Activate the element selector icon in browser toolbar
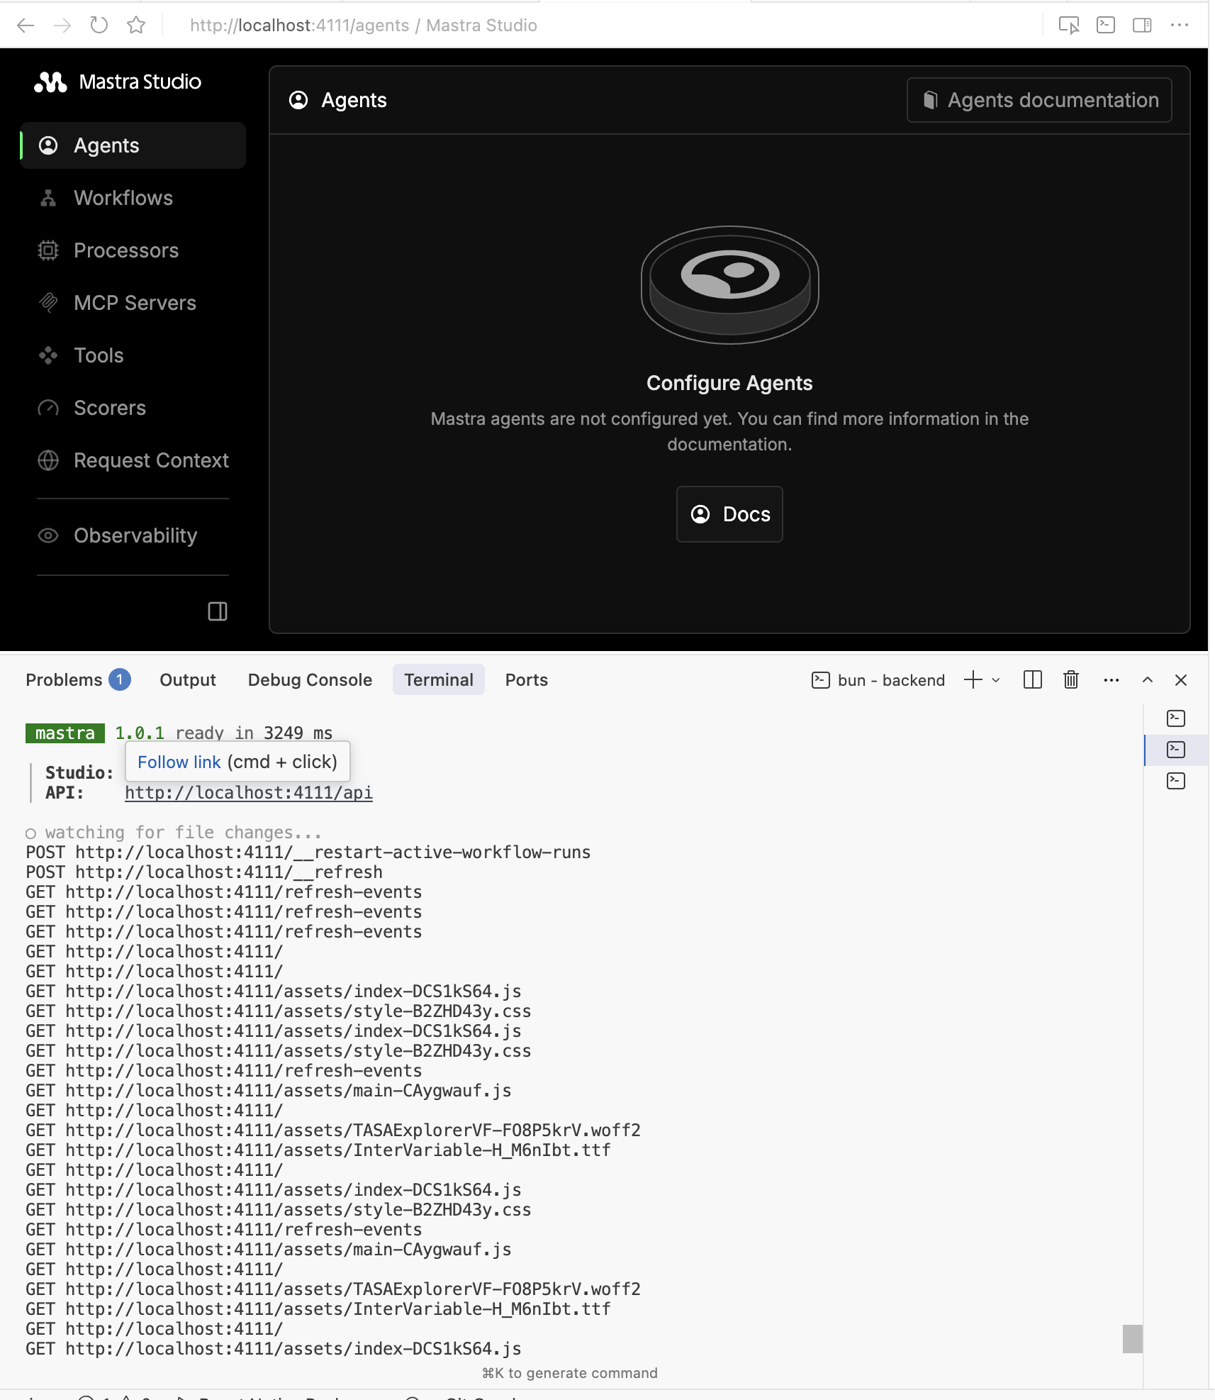 (x=1069, y=26)
